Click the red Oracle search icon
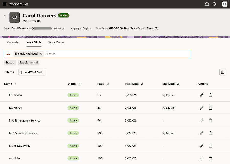 coord(9,54)
